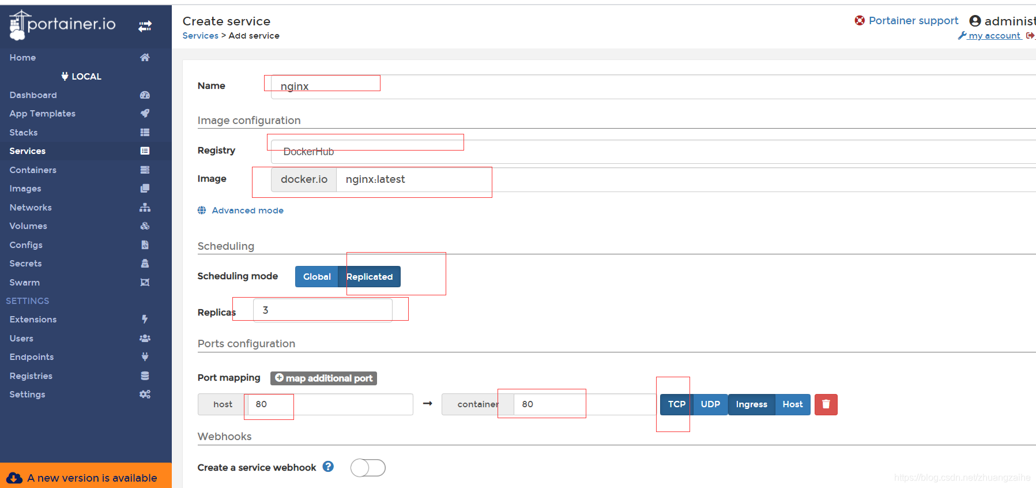Click the Images clone icon
Viewport: 1036px width, 488px height.
coord(145,188)
